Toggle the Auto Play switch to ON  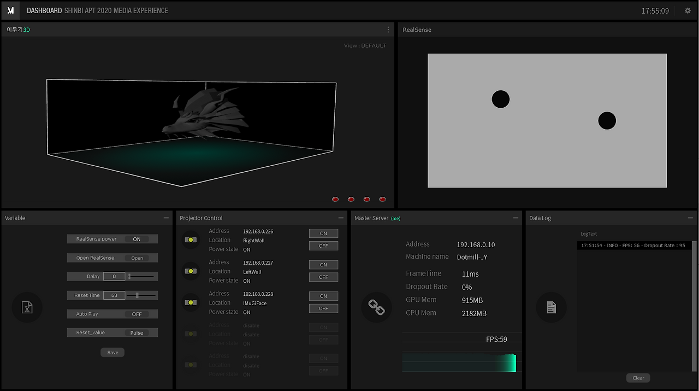138,314
